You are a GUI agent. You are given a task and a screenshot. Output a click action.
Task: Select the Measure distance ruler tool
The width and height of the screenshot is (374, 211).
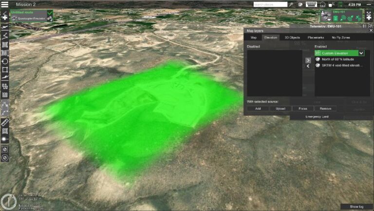click(5, 122)
